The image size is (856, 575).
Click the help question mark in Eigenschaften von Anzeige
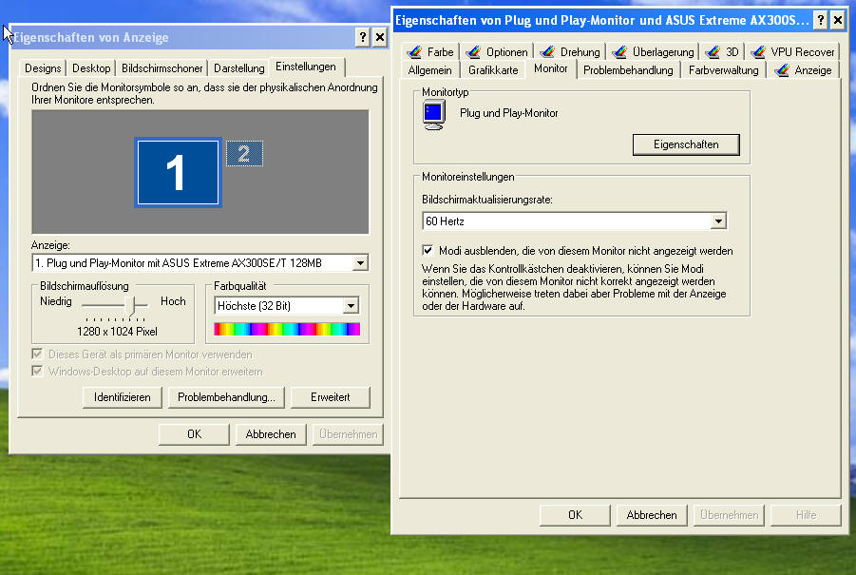pyautogui.click(x=363, y=37)
